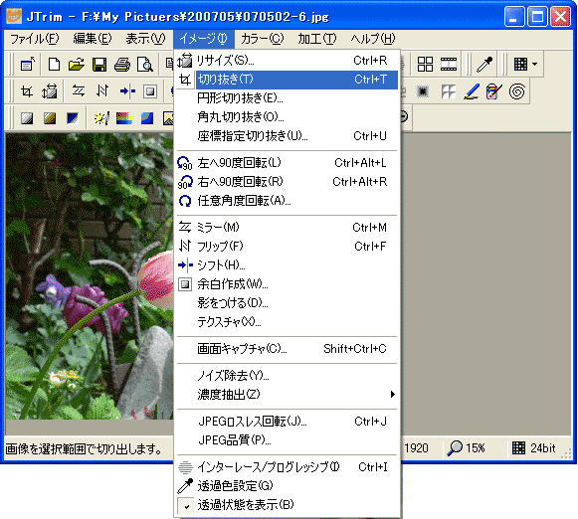Click the filmstrip icon in the toolbar
578x519 pixels.
(449, 64)
